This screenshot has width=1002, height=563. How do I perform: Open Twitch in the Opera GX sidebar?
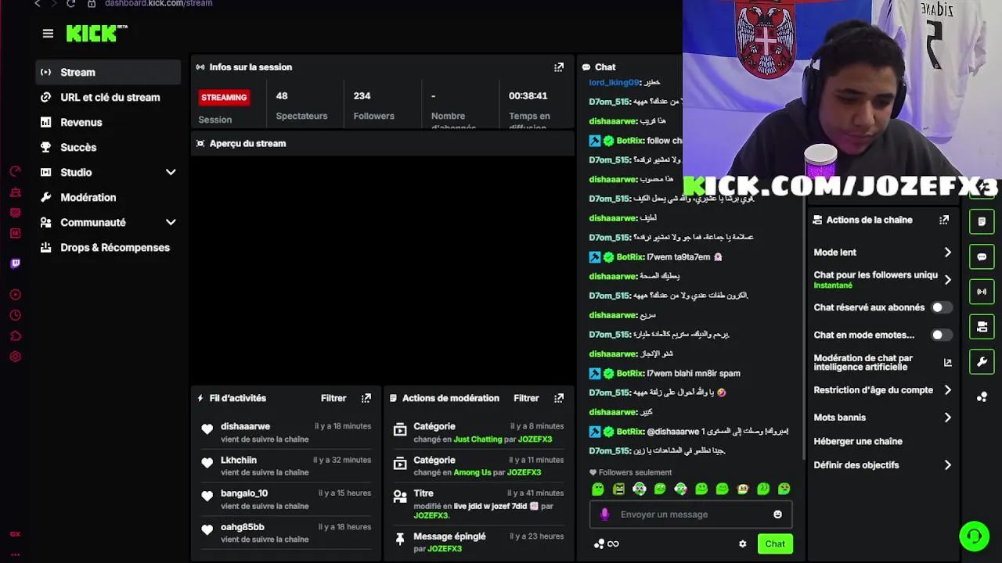[x=15, y=264]
